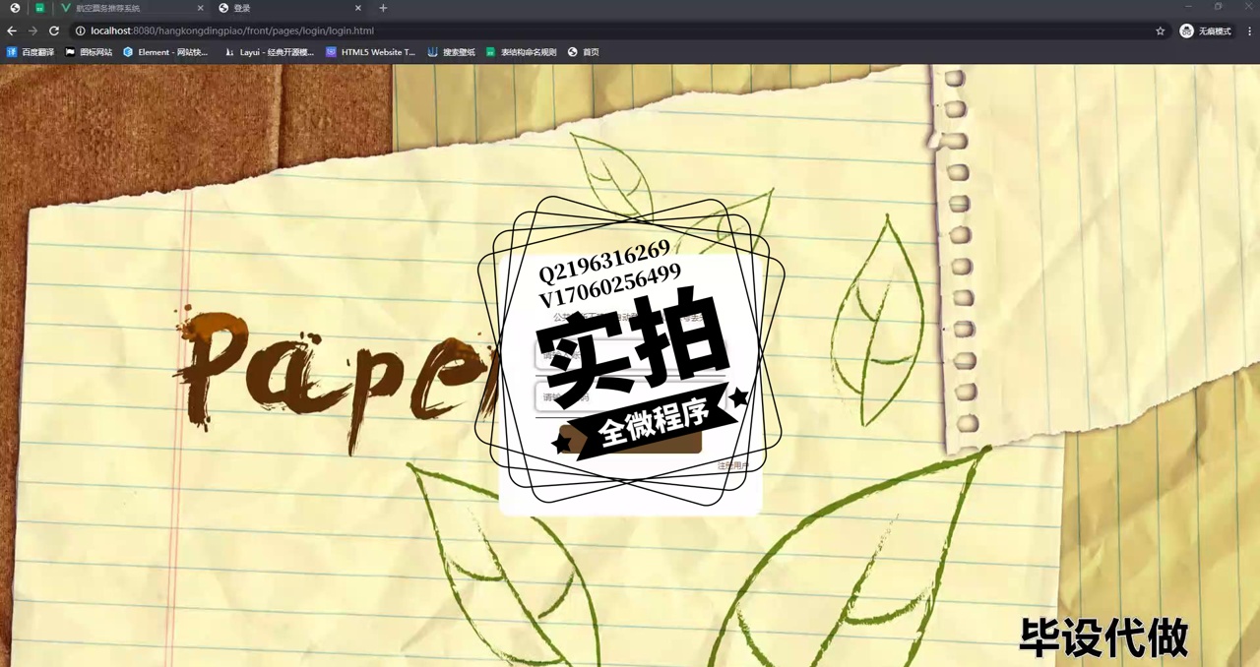Image resolution: width=1260 pixels, height=667 pixels.
Task: Click the username input field
Action: (x=630, y=355)
